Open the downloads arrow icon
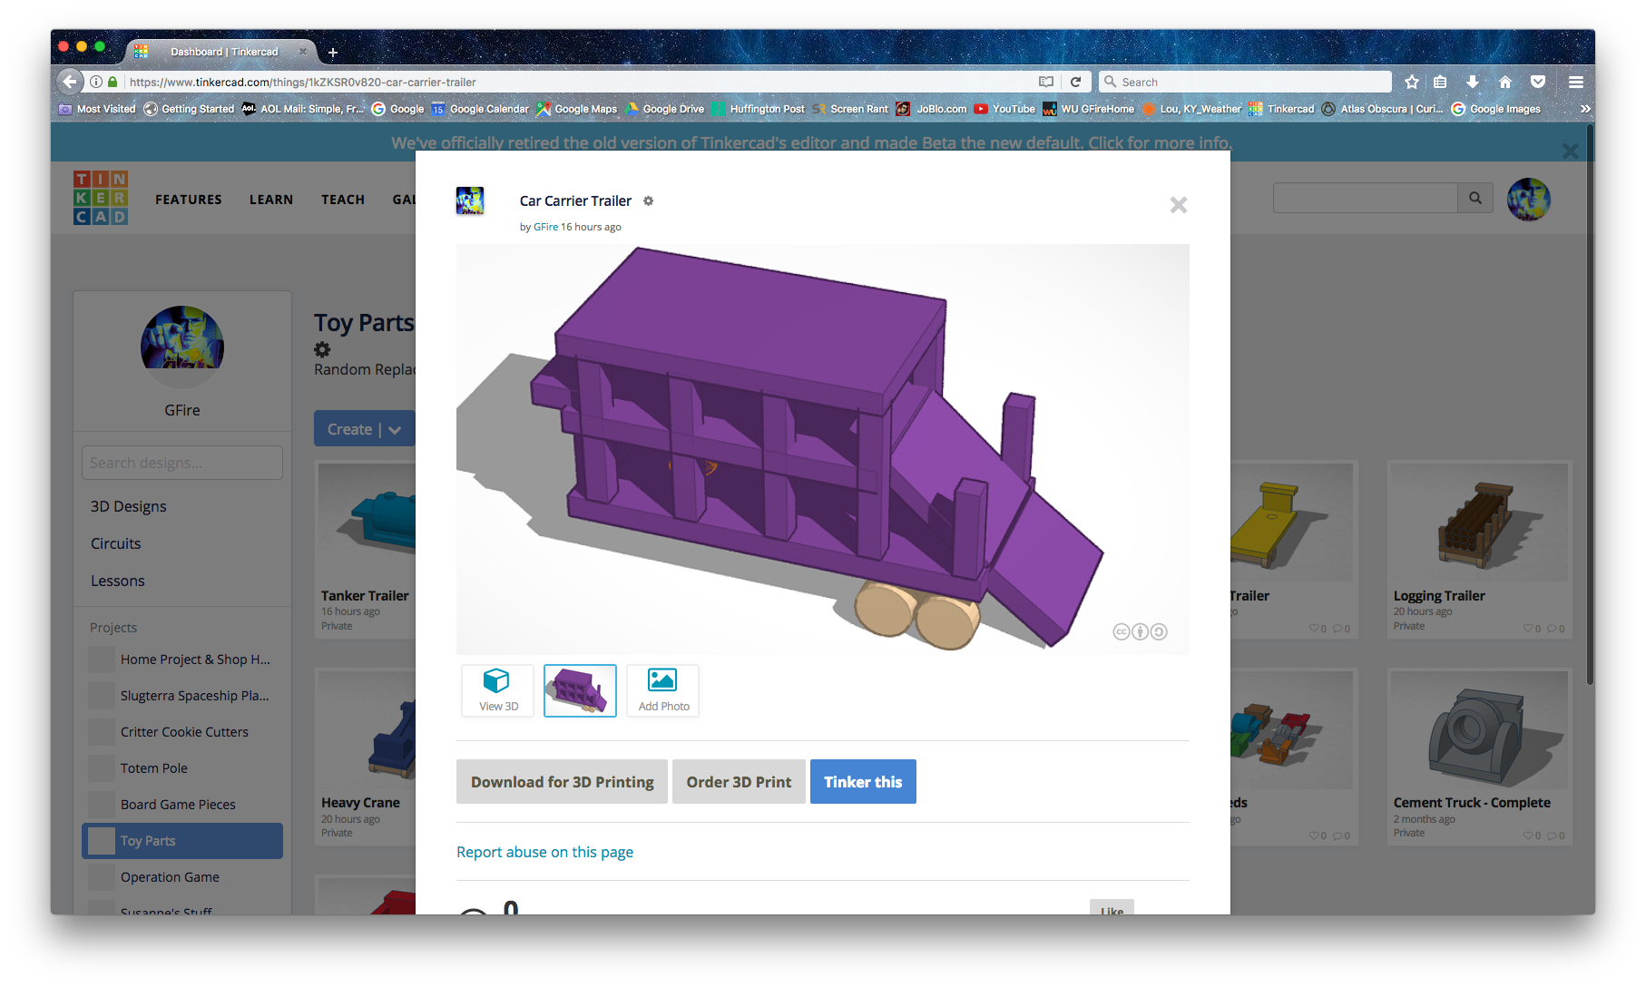This screenshot has height=987, width=1646. pyautogui.click(x=1473, y=82)
